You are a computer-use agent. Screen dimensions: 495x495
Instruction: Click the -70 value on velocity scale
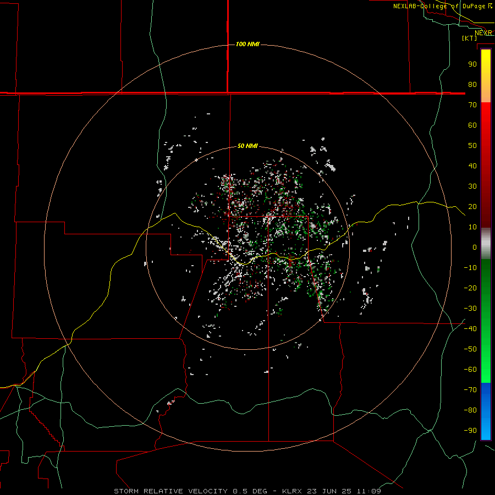click(470, 390)
